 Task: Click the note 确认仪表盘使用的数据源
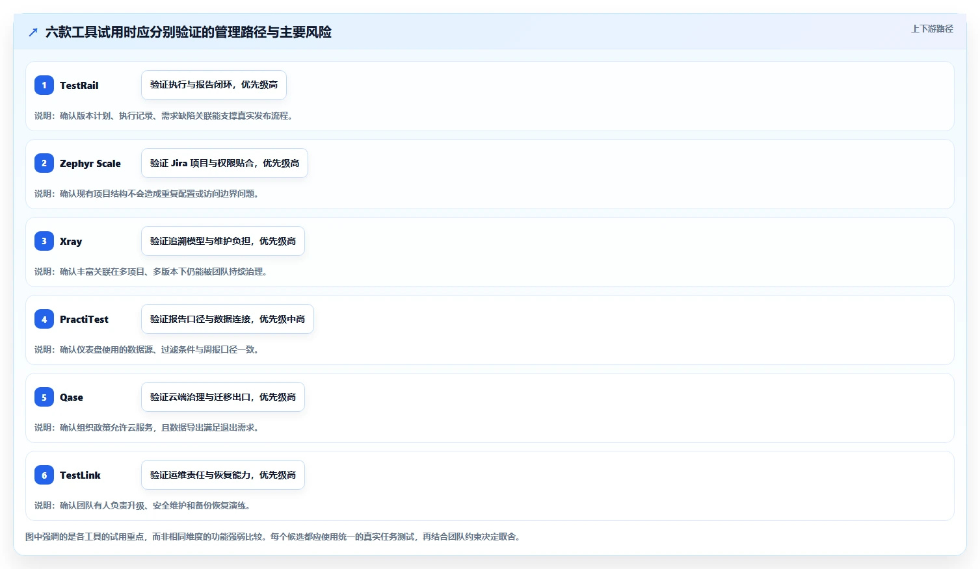click(146, 349)
